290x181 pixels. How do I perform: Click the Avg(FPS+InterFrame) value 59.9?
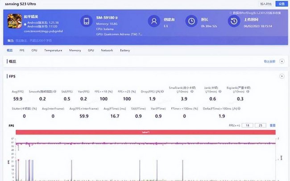84,116
